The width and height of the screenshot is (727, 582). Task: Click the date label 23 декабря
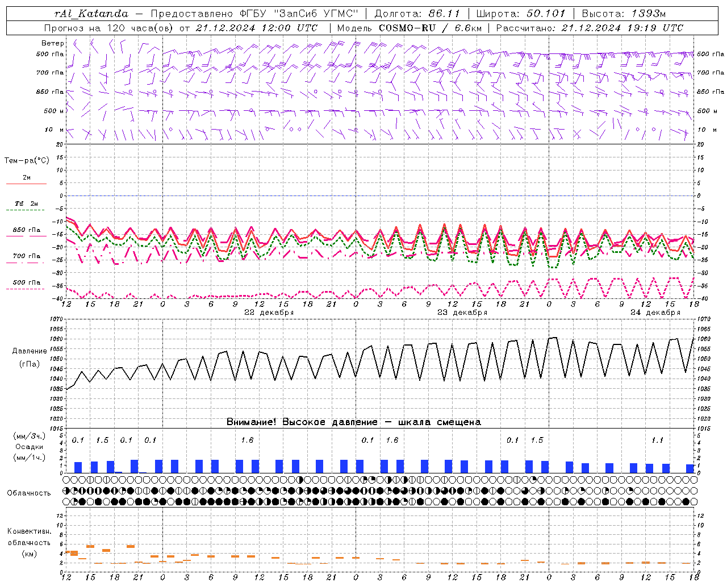pyautogui.click(x=462, y=313)
